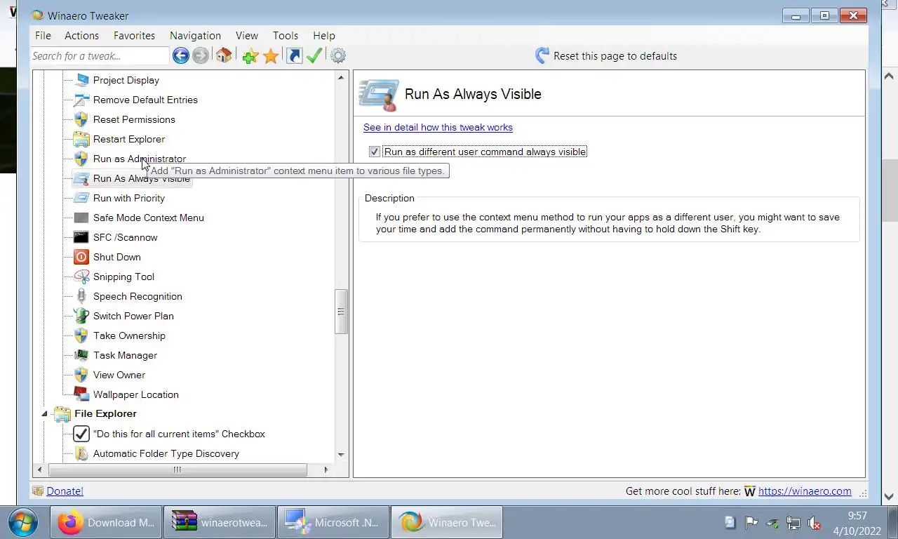Click the tree horizontal scrollbar thumb

pyautogui.click(x=177, y=470)
